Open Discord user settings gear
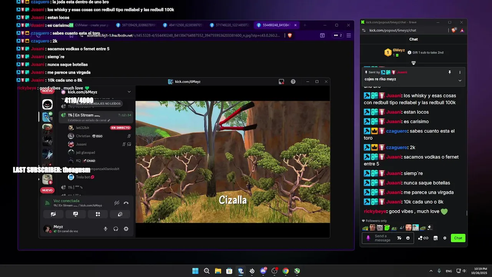The width and height of the screenshot is (492, 277). [126, 229]
